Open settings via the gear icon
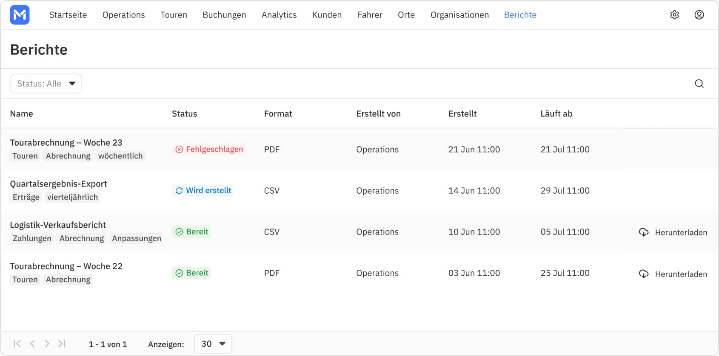Image resolution: width=719 pixels, height=356 pixels. pyautogui.click(x=674, y=15)
